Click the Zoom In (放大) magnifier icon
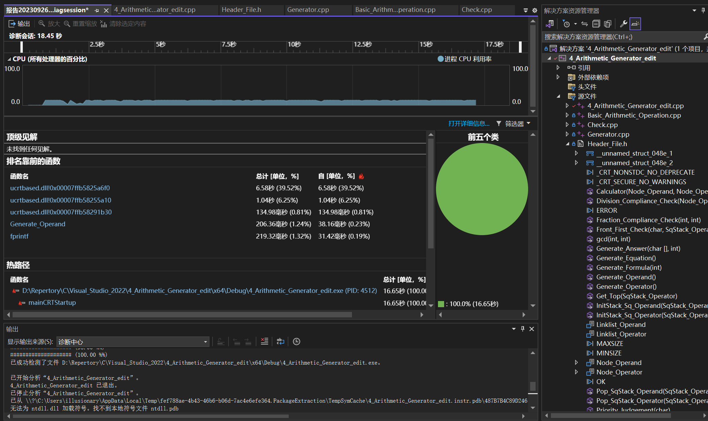The height and width of the screenshot is (421, 708). coord(42,23)
